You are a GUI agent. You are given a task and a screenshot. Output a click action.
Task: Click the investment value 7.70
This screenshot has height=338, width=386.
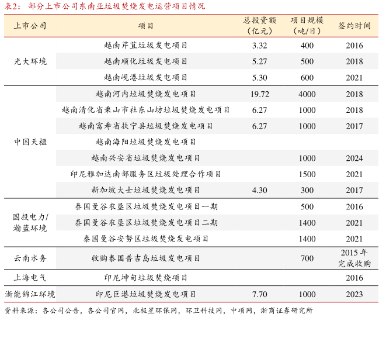(260, 294)
